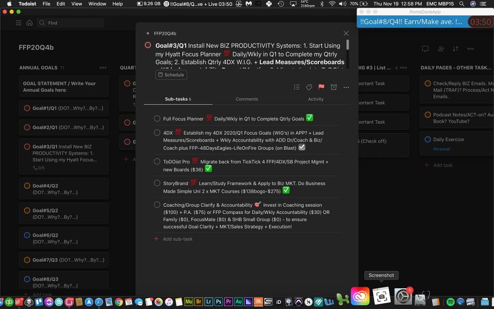The image size is (494, 309).
Task: Change priority via the red flag icon
Action: pyautogui.click(x=321, y=87)
